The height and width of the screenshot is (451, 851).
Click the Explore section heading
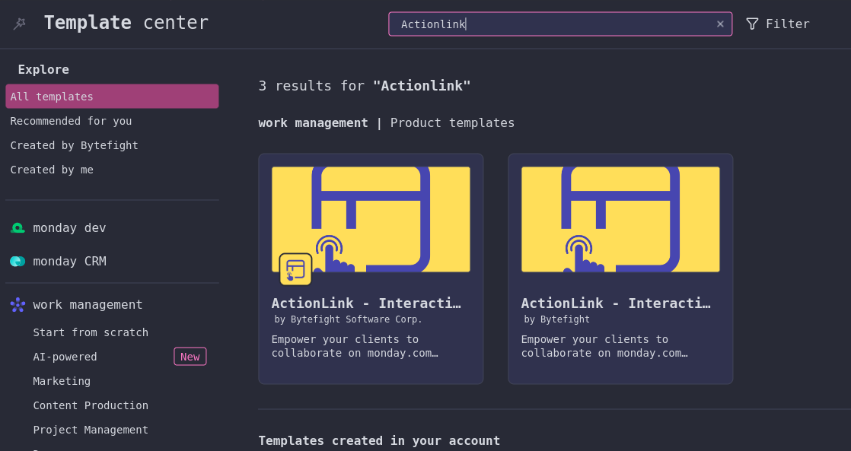tap(43, 69)
